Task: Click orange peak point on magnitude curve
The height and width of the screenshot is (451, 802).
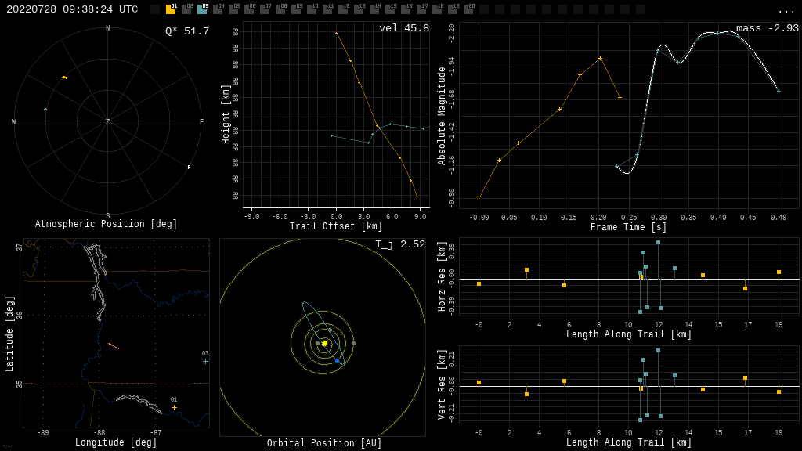Action: point(600,58)
